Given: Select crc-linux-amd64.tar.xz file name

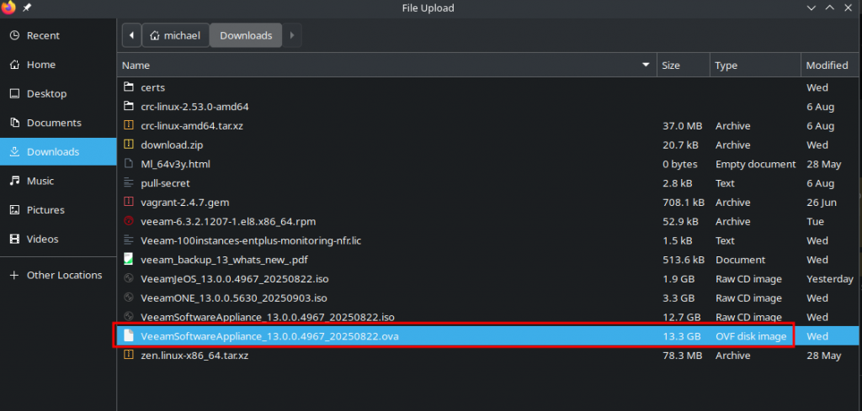Looking at the screenshot, I should pos(192,126).
